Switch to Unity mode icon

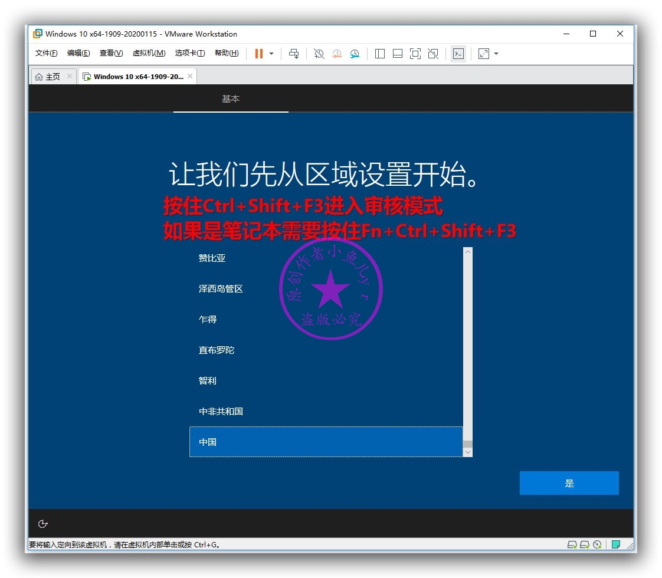pos(433,54)
